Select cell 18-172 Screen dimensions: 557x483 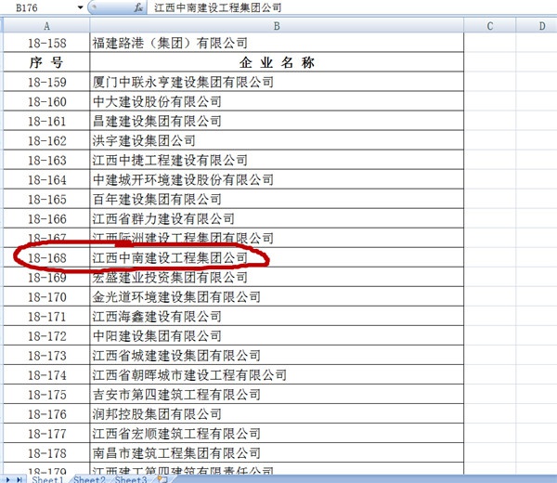point(46,335)
